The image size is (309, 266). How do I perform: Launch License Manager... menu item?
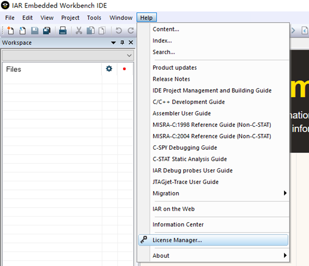click(213, 240)
